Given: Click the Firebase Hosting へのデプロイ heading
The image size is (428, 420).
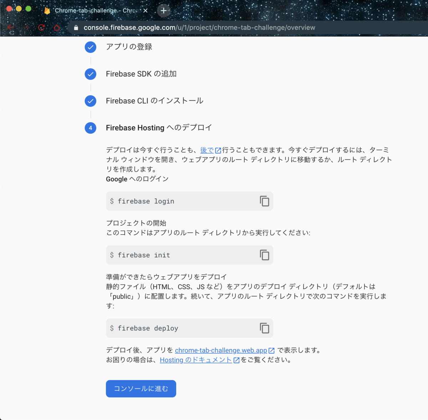Looking at the screenshot, I should pyautogui.click(x=159, y=128).
